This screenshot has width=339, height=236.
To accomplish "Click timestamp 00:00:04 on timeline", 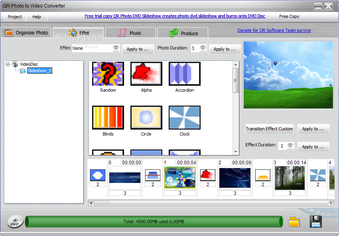I will [187, 163].
